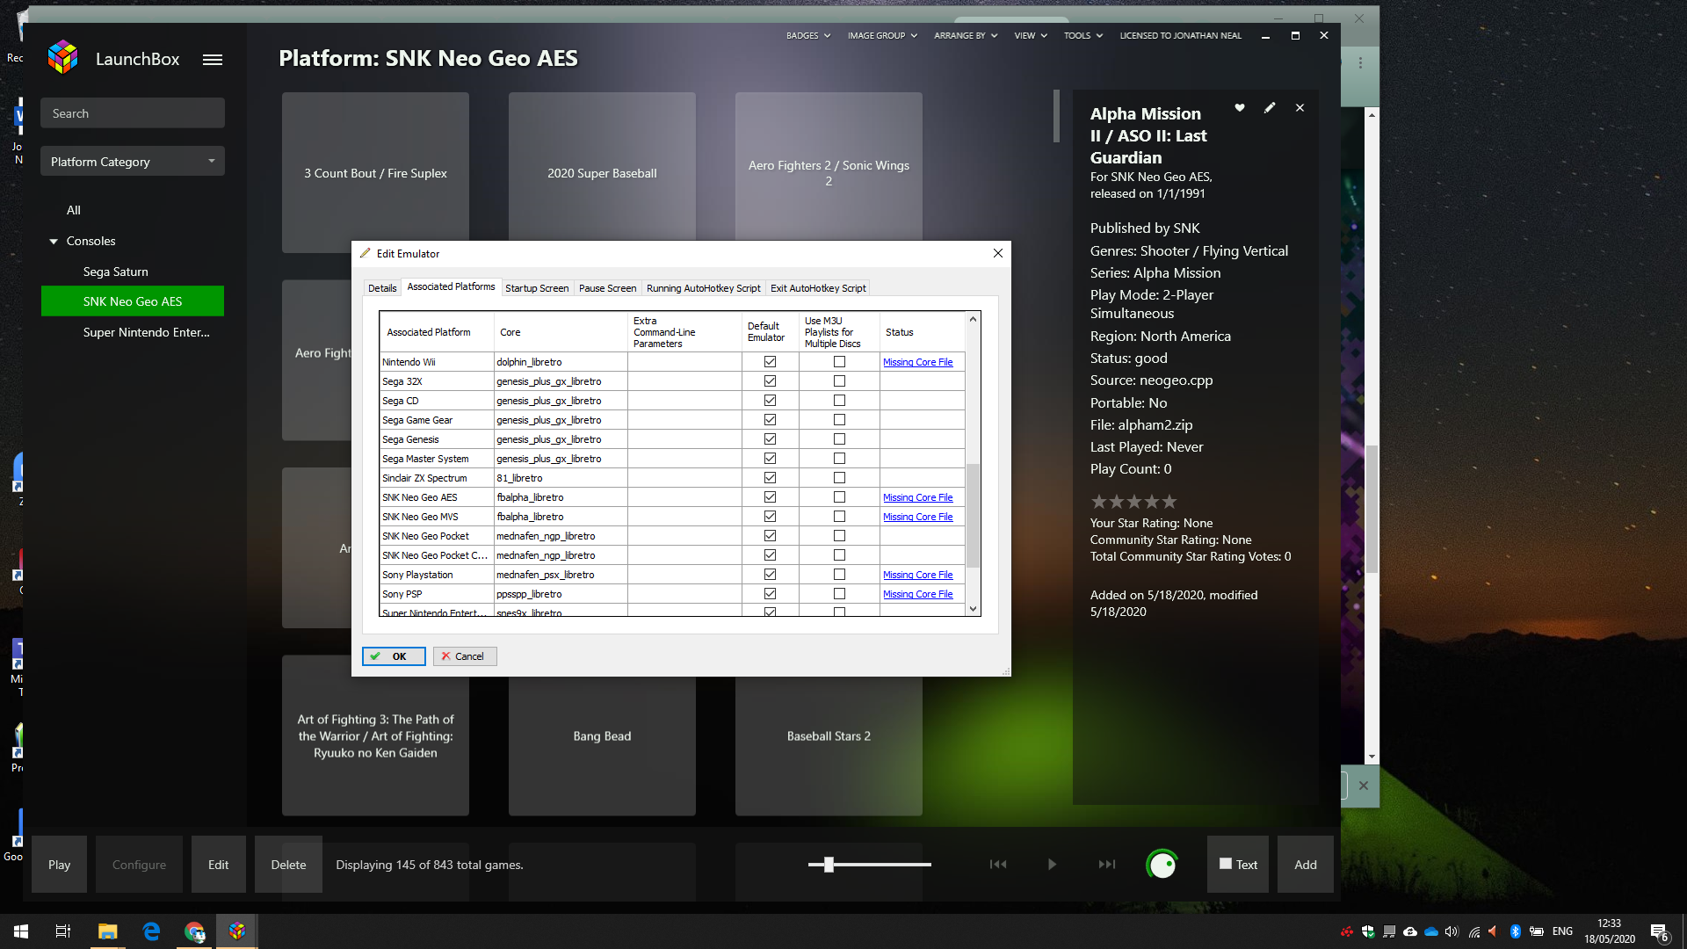Play music with the play icon
This screenshot has height=949, width=1687.
point(1052,865)
